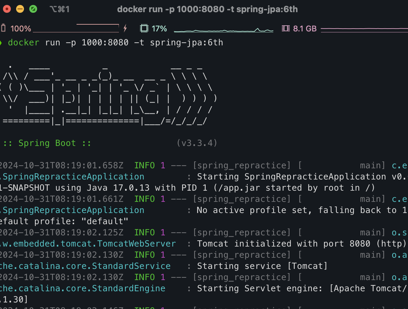This screenshot has width=408, height=309.
Task: Click 'che.catalina.core.StandardService' logger name
Action: tap(85, 266)
